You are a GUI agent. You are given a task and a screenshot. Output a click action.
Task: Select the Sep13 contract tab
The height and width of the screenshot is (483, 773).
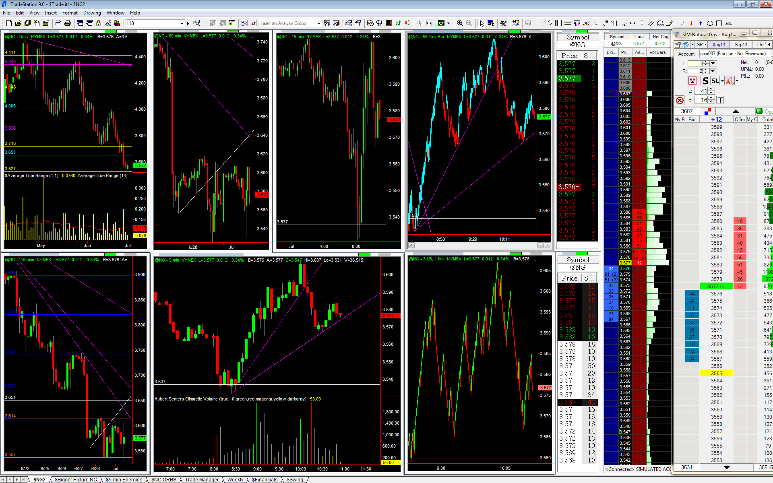point(741,45)
